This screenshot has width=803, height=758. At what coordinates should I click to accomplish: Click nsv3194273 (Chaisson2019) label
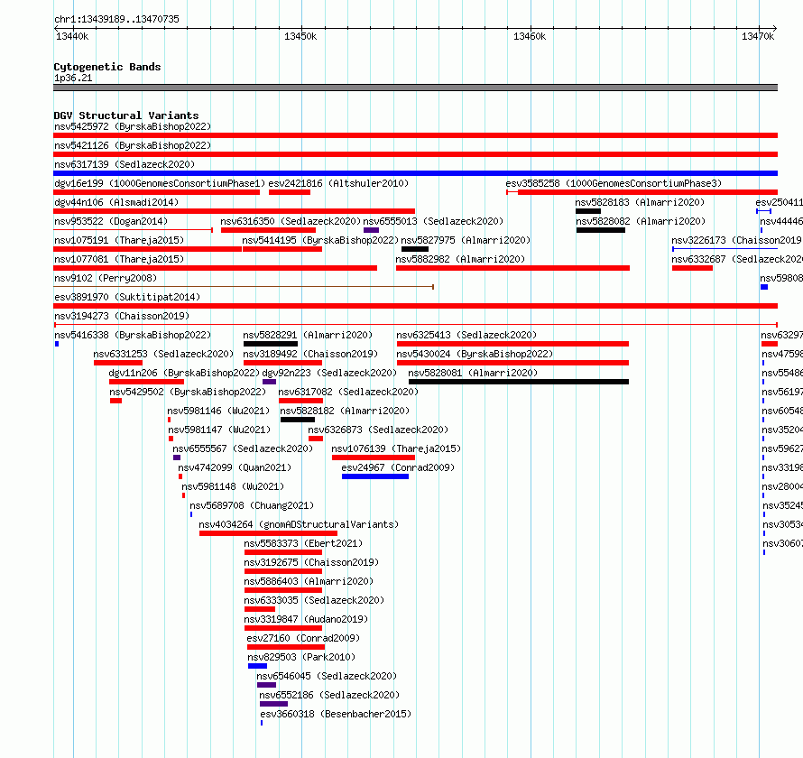pos(122,316)
